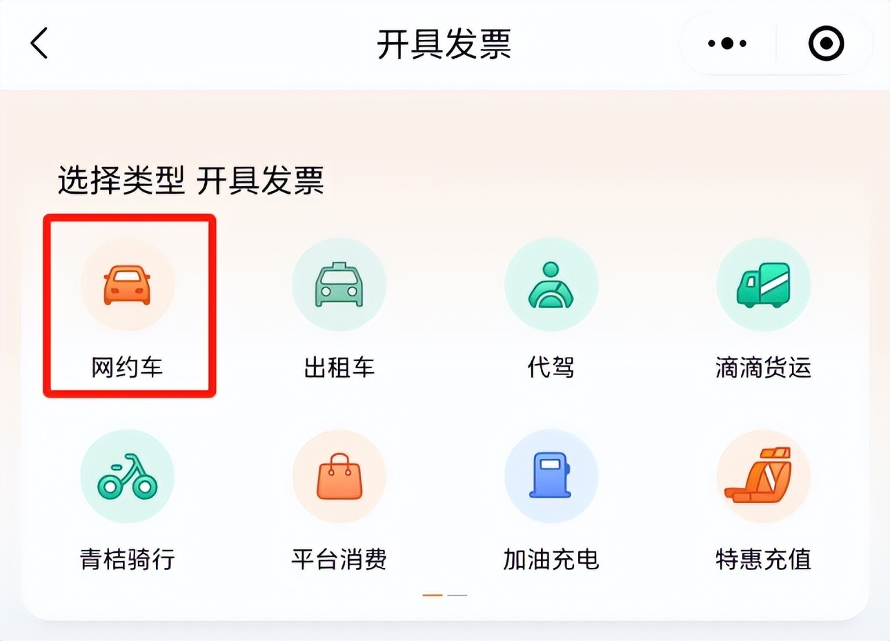Viewport: 890px width, 641px height.
Task: Select the active orange page indicator
Action: tap(433, 595)
